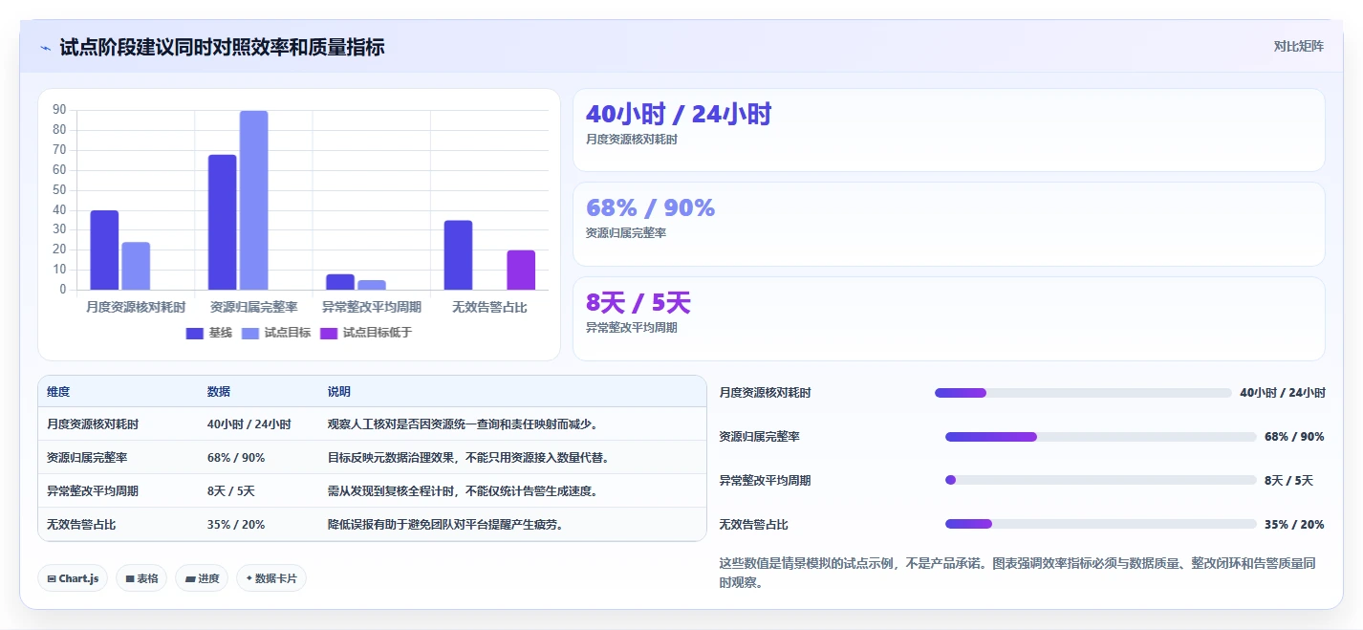
Task: Click the 资源归属完整率 progress bar
Action: pyautogui.click(x=1101, y=437)
